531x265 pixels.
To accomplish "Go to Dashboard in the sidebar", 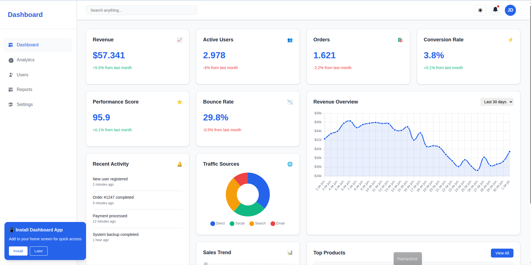I will tap(38, 45).
